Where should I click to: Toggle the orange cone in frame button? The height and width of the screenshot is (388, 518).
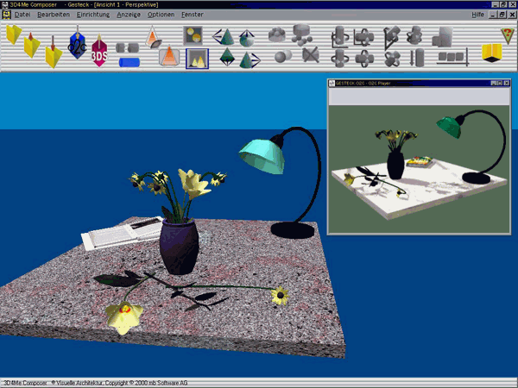point(169,58)
